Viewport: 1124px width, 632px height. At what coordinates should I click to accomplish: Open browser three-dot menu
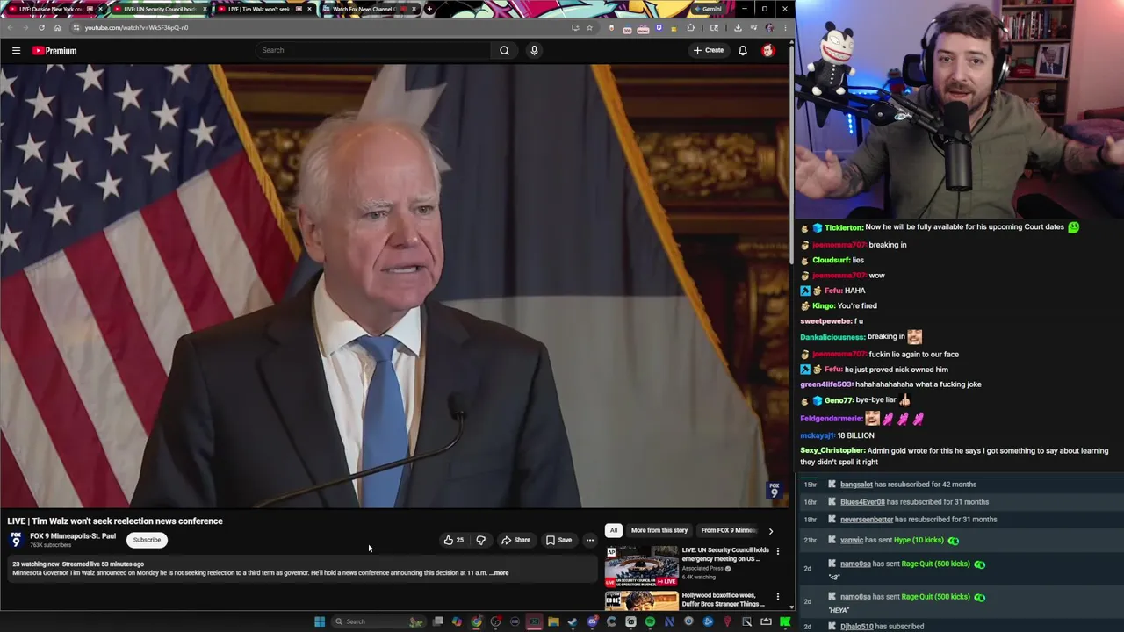point(785,27)
